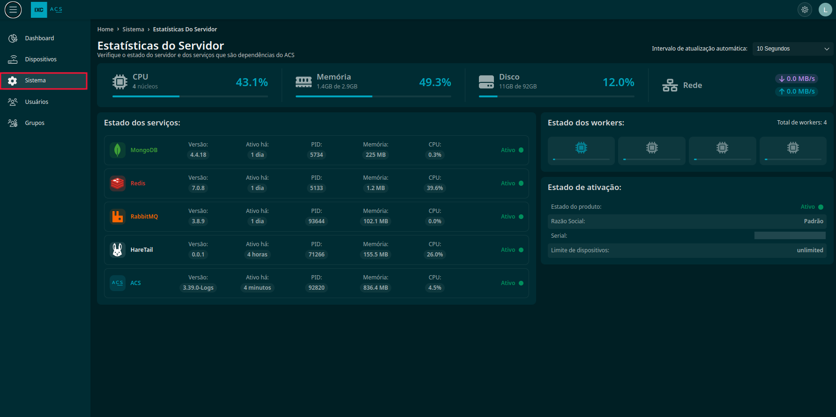This screenshot has width=836, height=417.
Task: Click the CPU usage progress bar
Action: pos(190,96)
